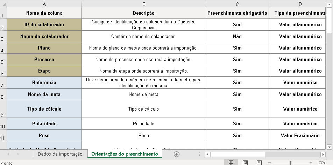The height and width of the screenshot is (165, 333).
Task: Select cell 'Polaridade' in column A
Action: pyautogui.click(x=44, y=124)
